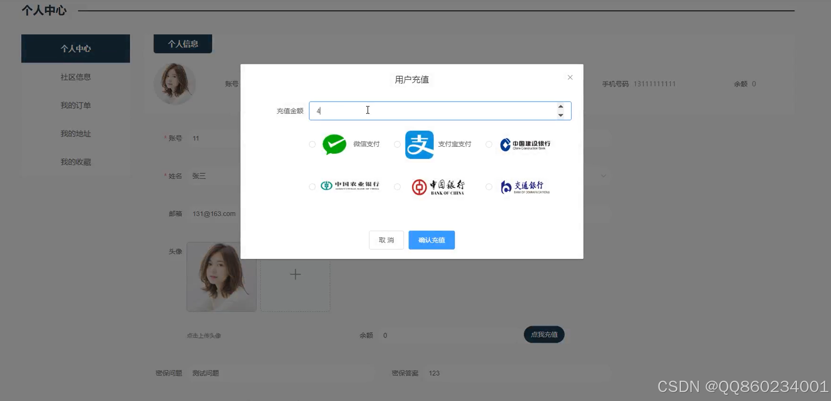Click the uploaded 头像 photo thumbnail

coord(222,277)
